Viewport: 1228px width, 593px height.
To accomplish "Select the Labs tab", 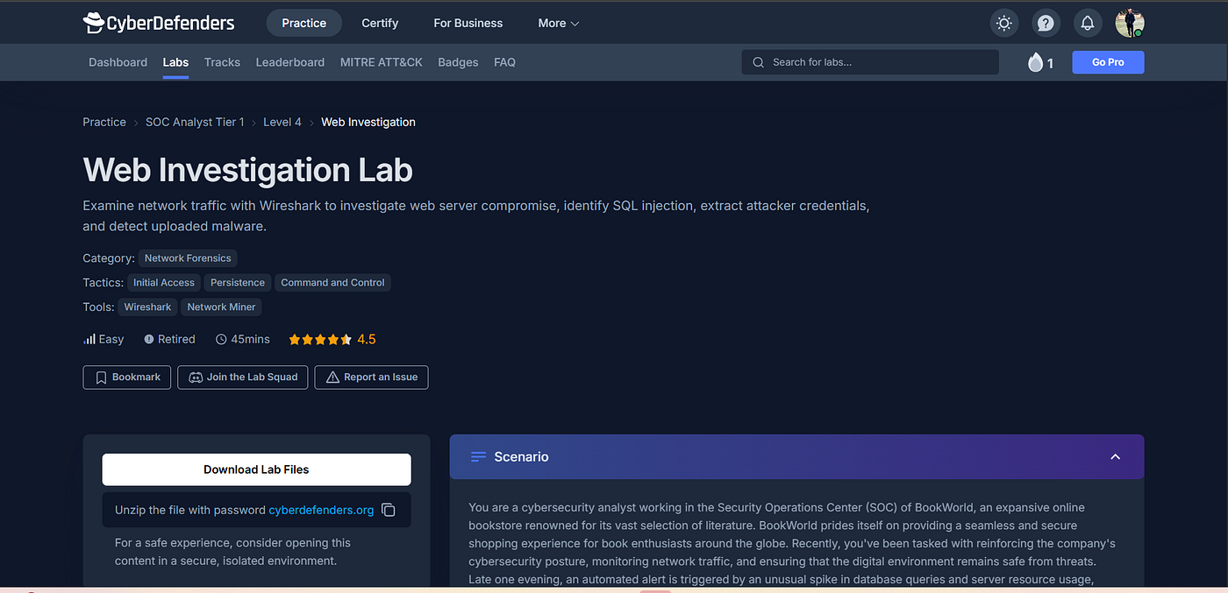I will point(175,62).
